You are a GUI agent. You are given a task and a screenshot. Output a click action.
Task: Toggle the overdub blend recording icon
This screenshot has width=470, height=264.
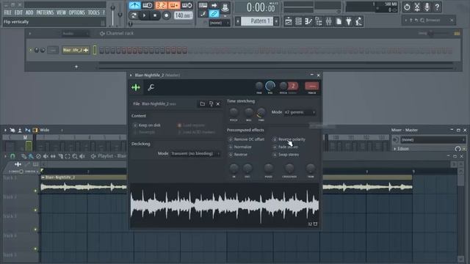[174, 5]
